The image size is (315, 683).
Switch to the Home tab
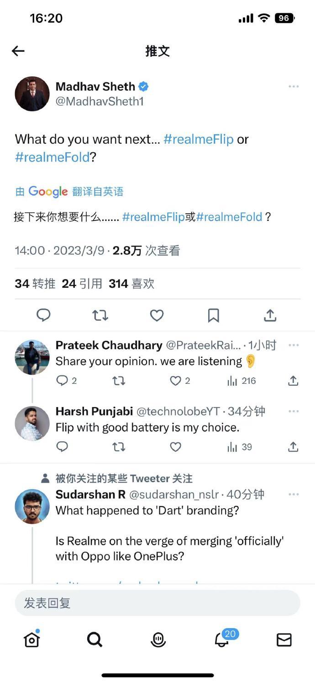(31, 640)
